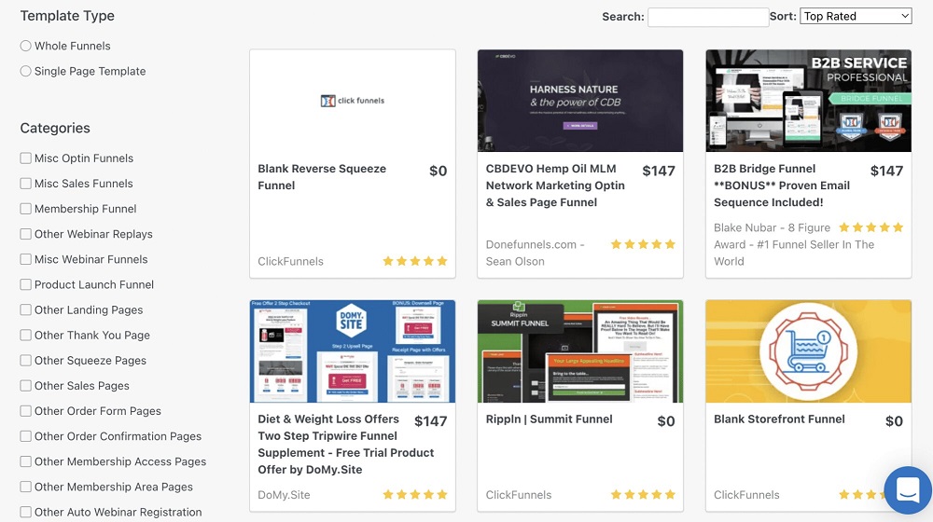Open the Sort dropdown showing Top Rated
933x522 pixels.
[856, 16]
